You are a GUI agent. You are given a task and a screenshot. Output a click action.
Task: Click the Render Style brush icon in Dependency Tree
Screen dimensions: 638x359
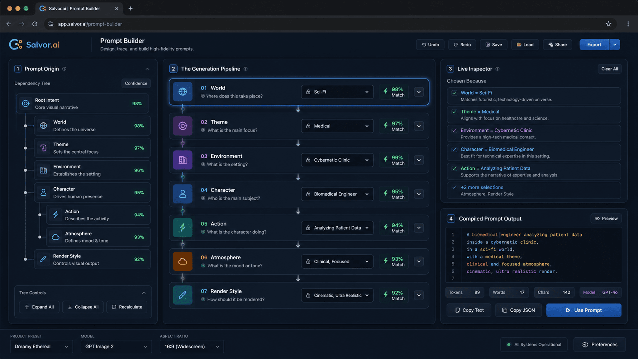point(43,259)
